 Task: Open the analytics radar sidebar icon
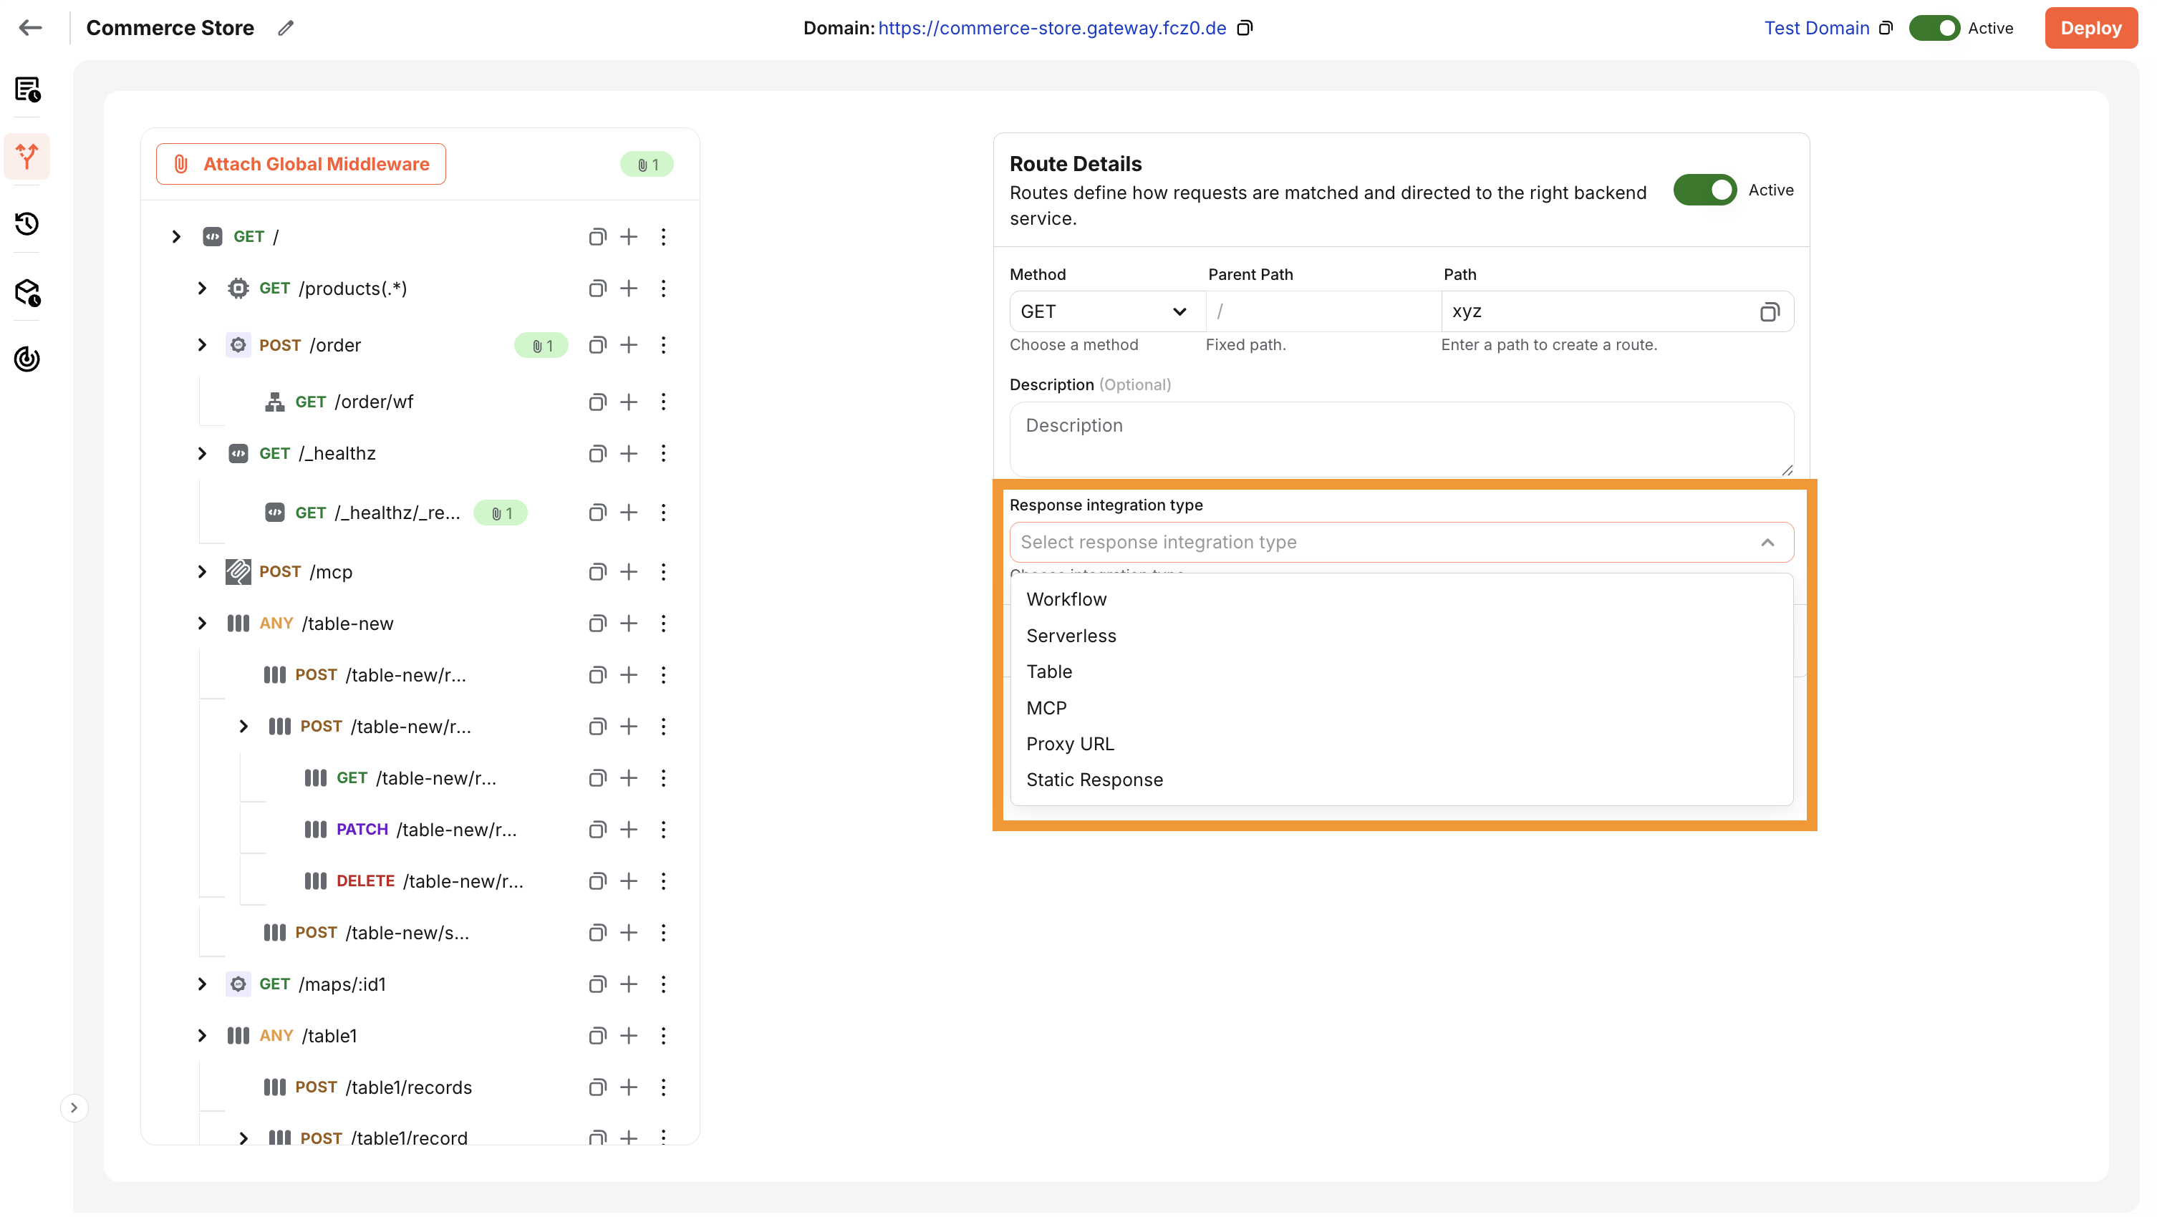(x=28, y=359)
